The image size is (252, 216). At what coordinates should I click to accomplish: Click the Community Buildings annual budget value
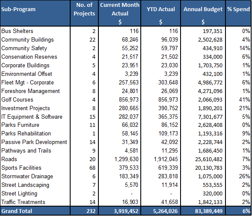click(x=210, y=40)
